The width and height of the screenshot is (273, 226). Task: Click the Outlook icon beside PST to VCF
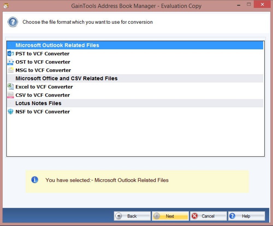(11, 54)
